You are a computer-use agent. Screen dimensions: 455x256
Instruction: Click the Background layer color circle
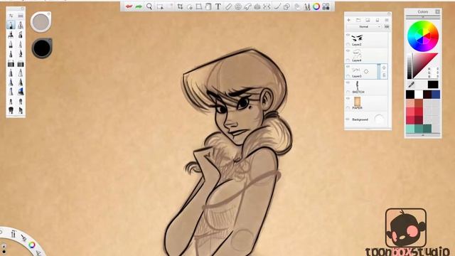pos(379,119)
